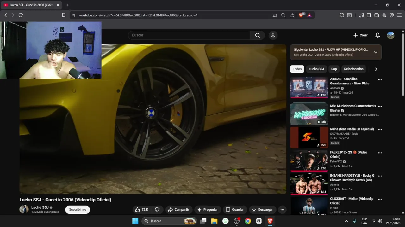Start voice search with the microphone icon
405x227 pixels.
[273, 35]
